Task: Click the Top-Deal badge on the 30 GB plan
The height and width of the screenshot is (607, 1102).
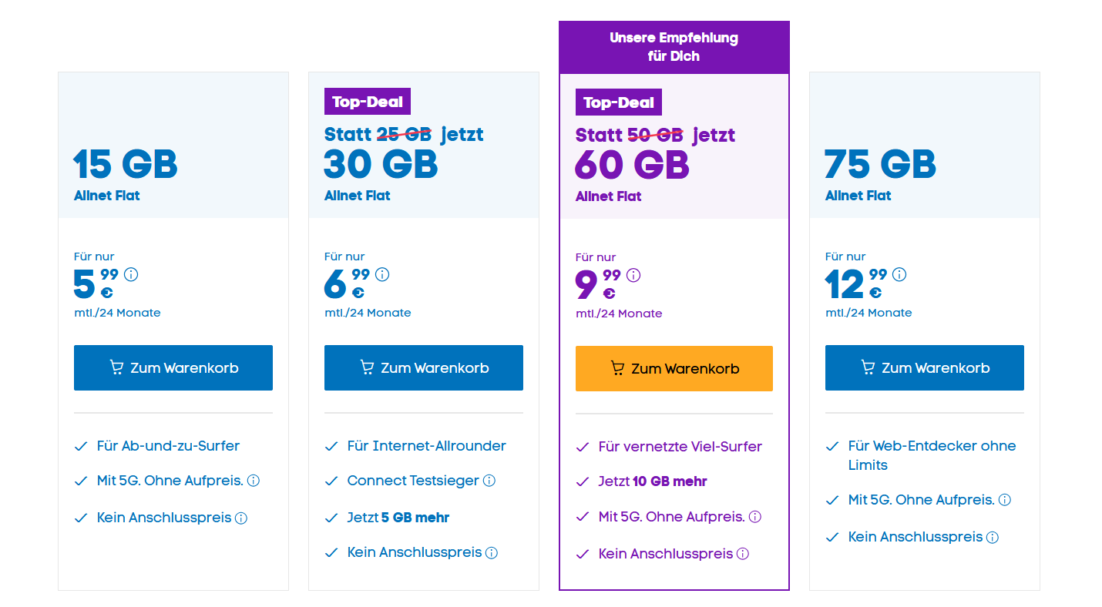Action: coord(367,101)
